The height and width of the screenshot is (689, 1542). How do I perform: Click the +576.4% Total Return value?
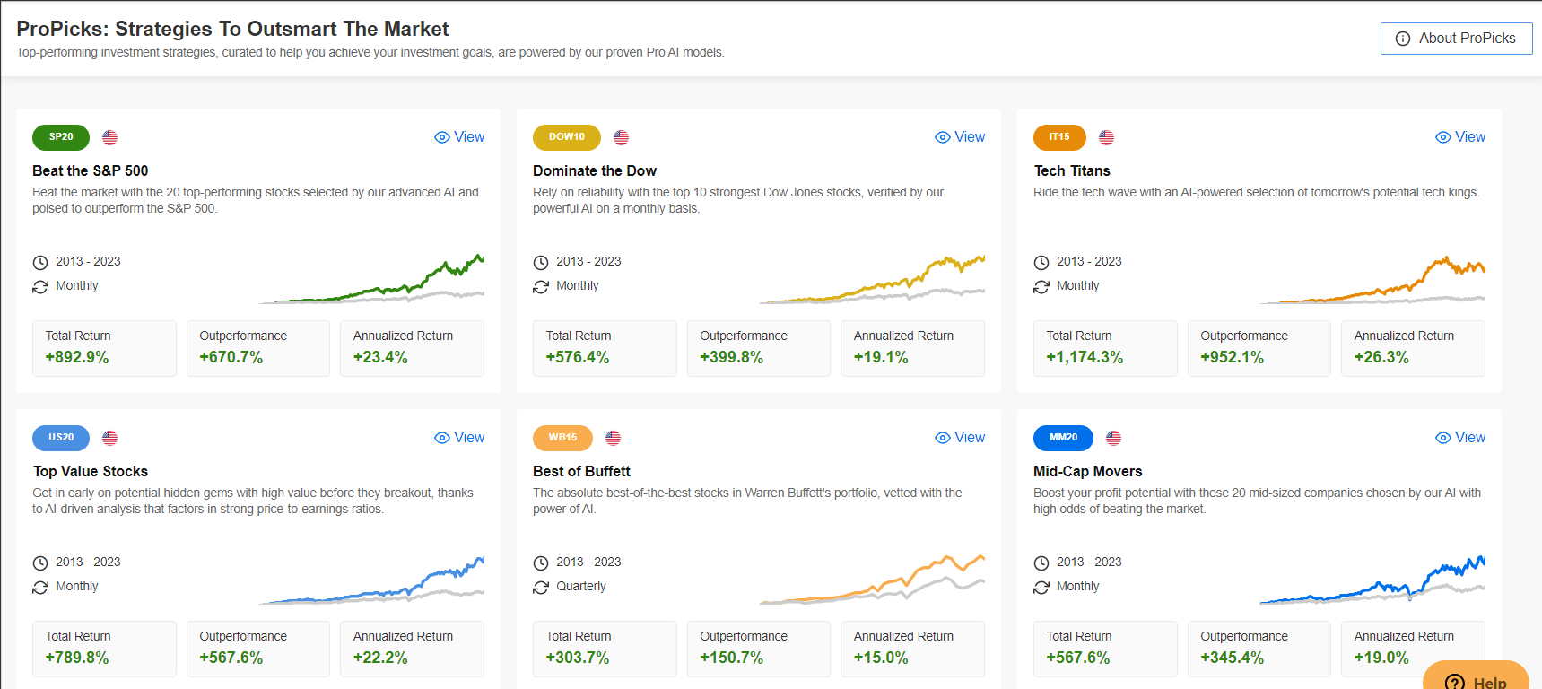(x=578, y=357)
